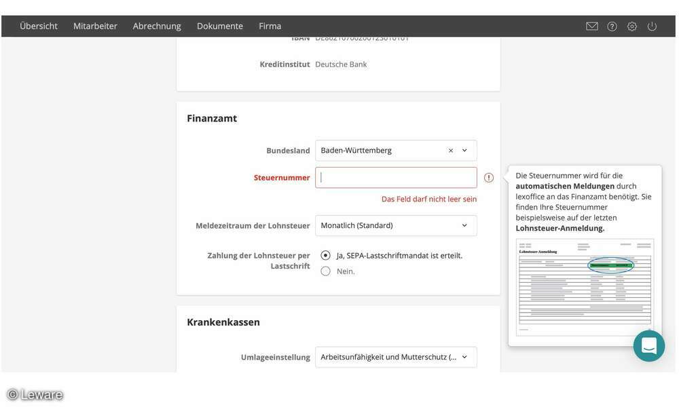Navigate to the Firma section
The width and height of the screenshot is (679, 407).
[270, 25]
